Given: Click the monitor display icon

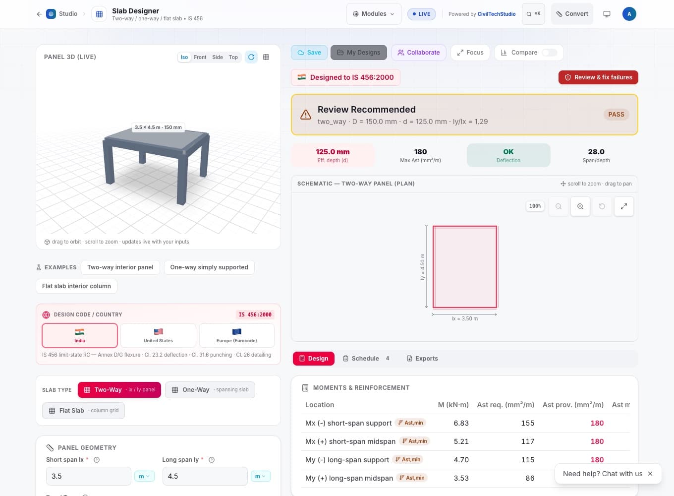Looking at the screenshot, I should (x=607, y=14).
